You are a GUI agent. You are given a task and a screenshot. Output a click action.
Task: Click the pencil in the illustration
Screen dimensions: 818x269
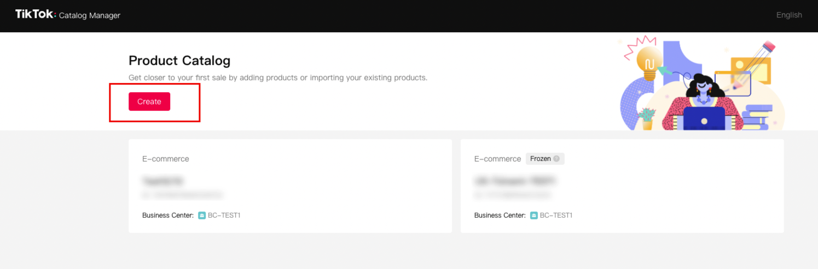click(x=756, y=62)
